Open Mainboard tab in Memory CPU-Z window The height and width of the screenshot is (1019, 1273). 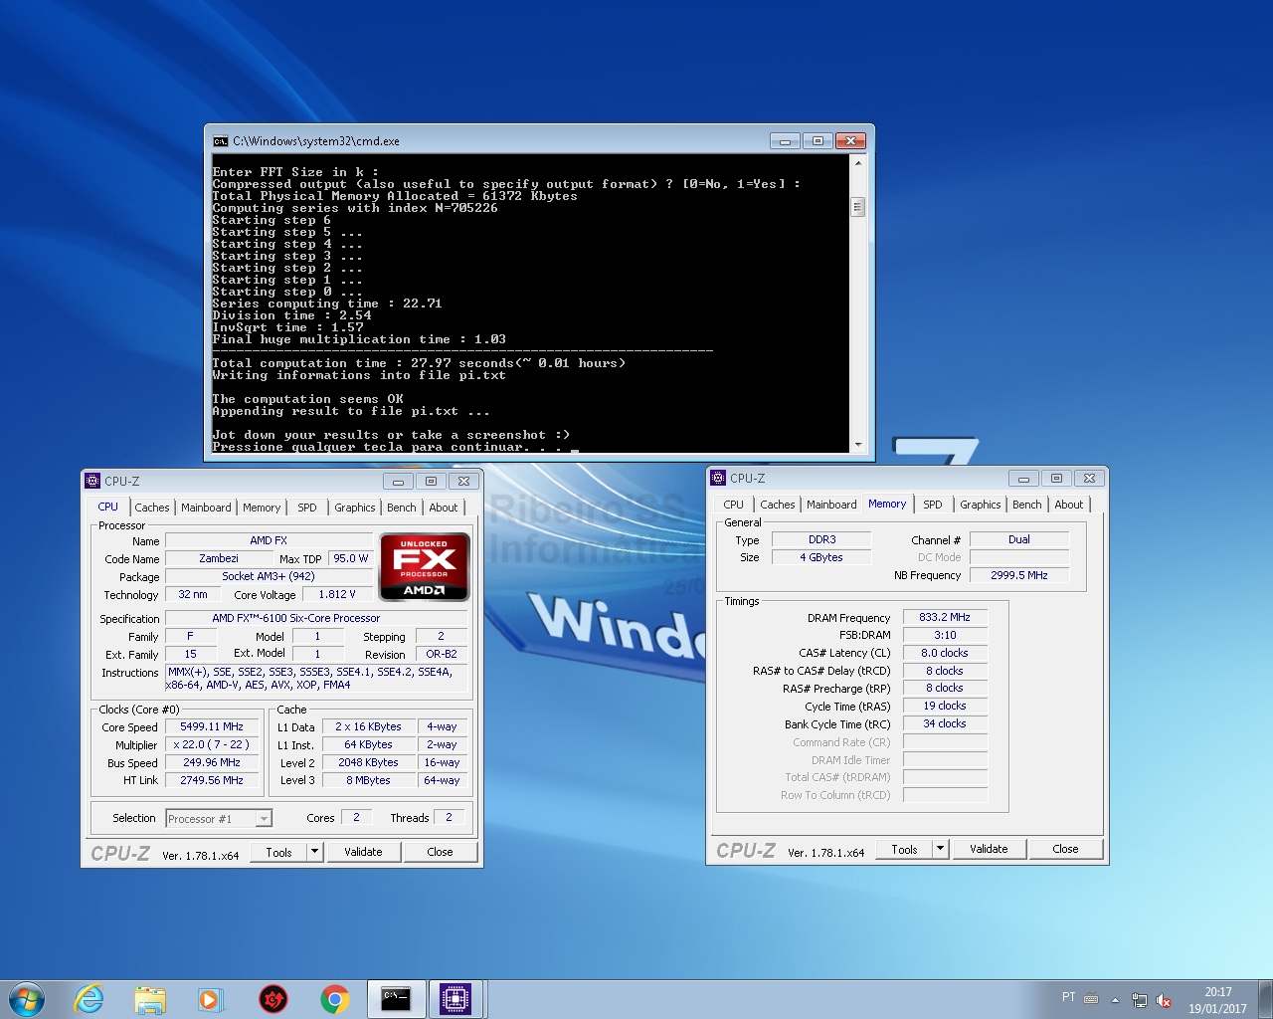[x=831, y=505]
